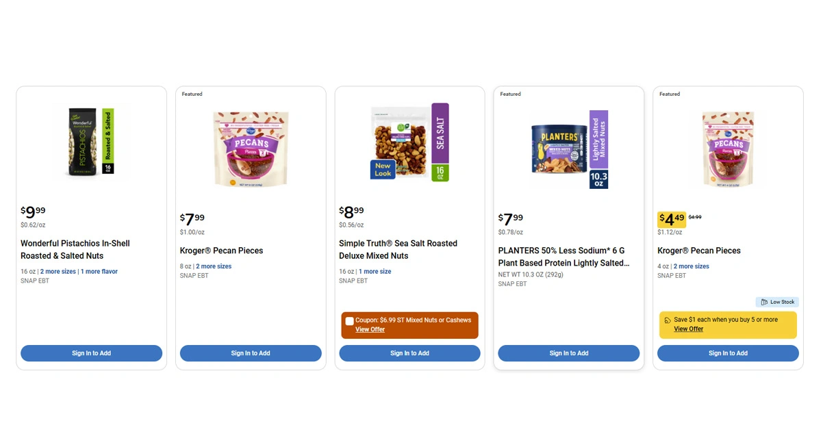Show 1 more flavor for pistachios
The width and height of the screenshot is (823, 434).
click(99, 272)
